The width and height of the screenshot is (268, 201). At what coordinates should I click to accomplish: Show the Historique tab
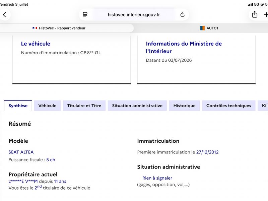(185, 106)
